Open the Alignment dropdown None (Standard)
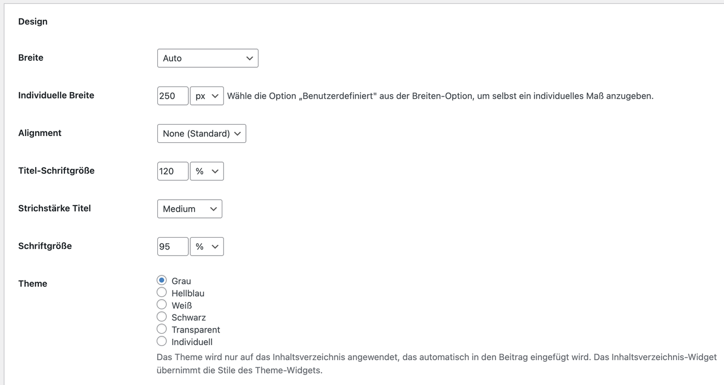 [201, 134]
